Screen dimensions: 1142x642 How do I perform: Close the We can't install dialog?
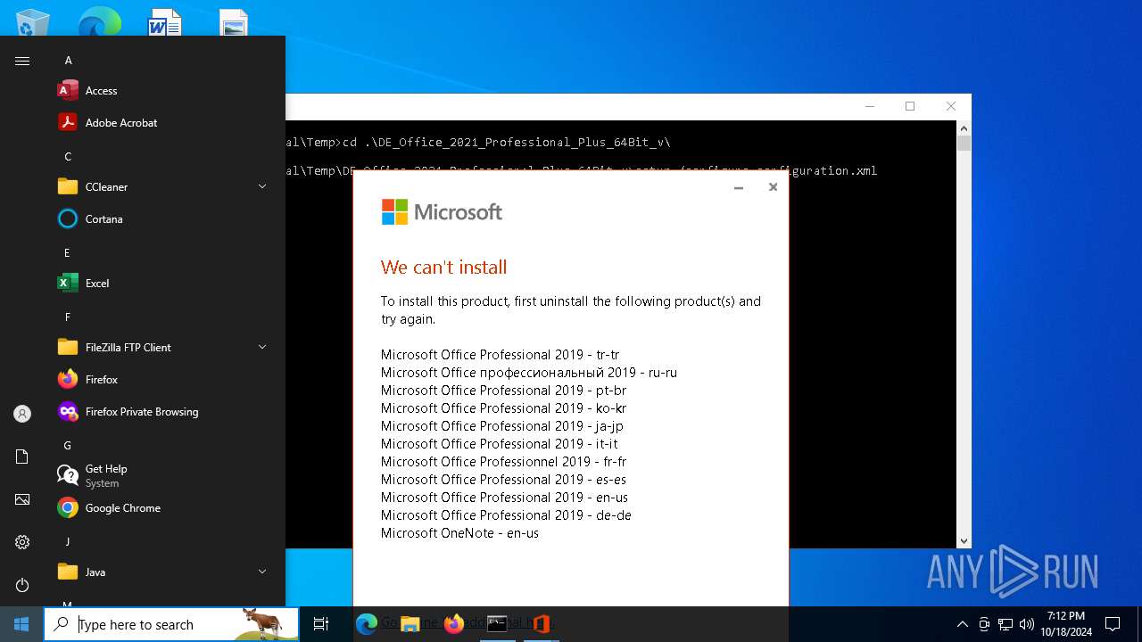773,187
